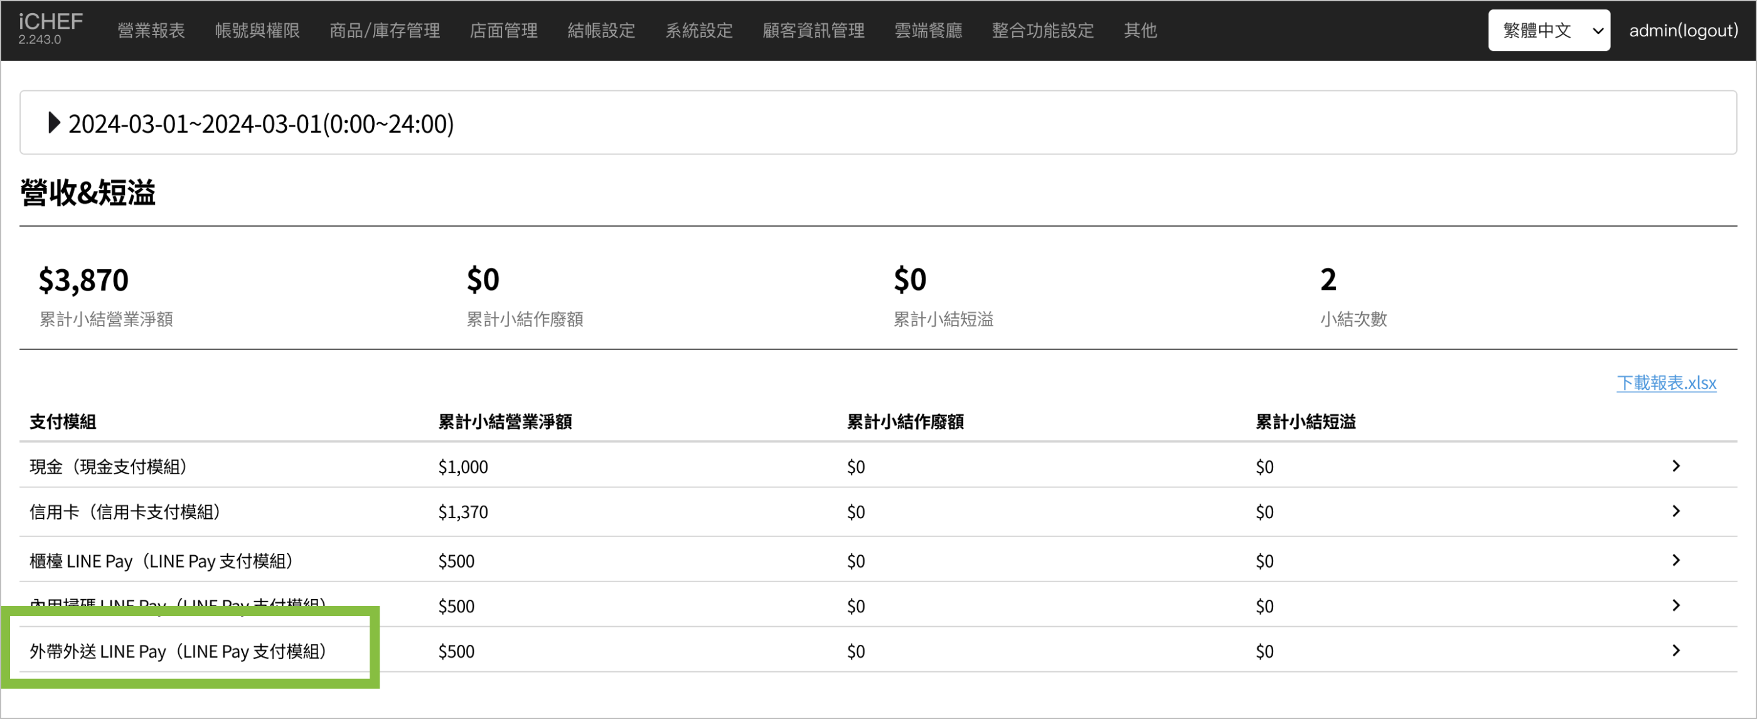Open the 結帳設定 menu
Screen dimensions: 1757x719
point(601,30)
